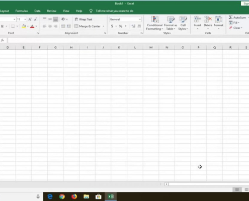Image resolution: width=249 pixels, height=201 pixels.
Task: Expand the accounting format currency arrow
Action: 116,26
